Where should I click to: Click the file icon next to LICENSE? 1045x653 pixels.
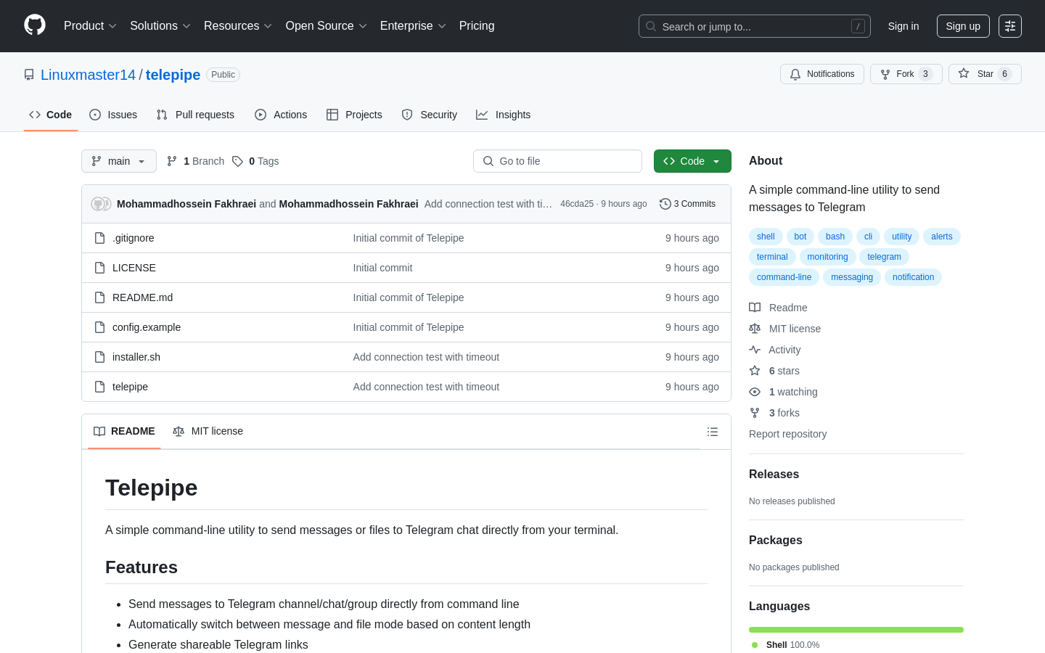point(100,268)
